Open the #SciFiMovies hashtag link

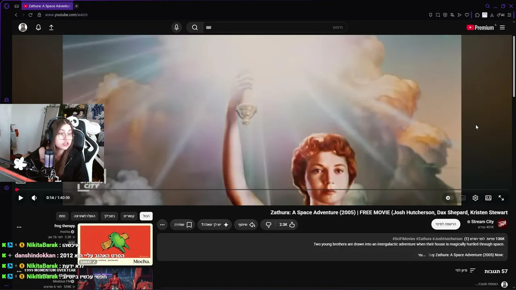[x=404, y=239]
